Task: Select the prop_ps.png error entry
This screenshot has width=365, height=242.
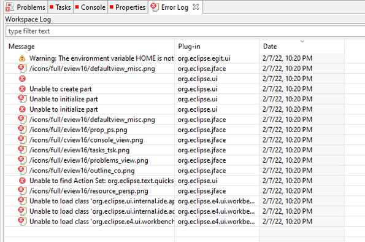Action: [x=79, y=130]
